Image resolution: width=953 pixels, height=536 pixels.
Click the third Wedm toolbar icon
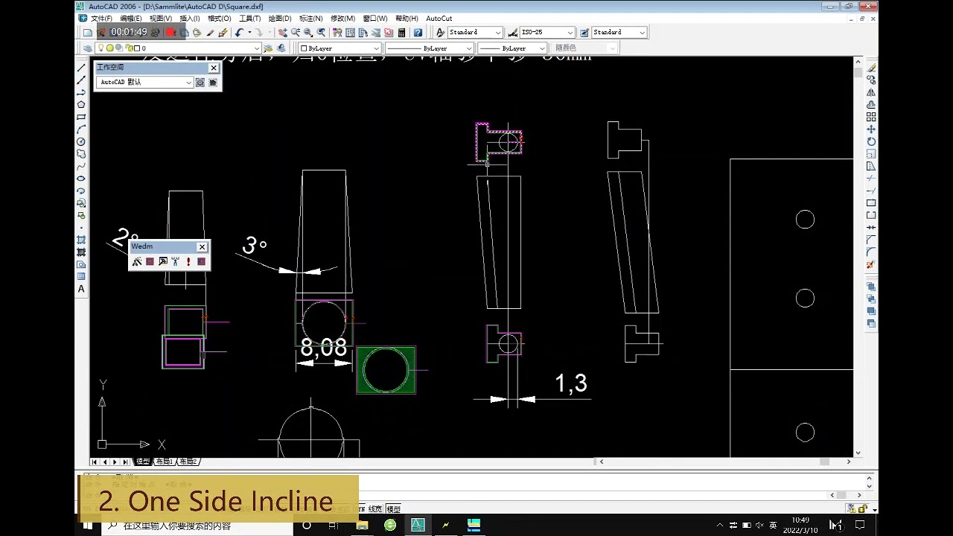pyautogui.click(x=163, y=261)
